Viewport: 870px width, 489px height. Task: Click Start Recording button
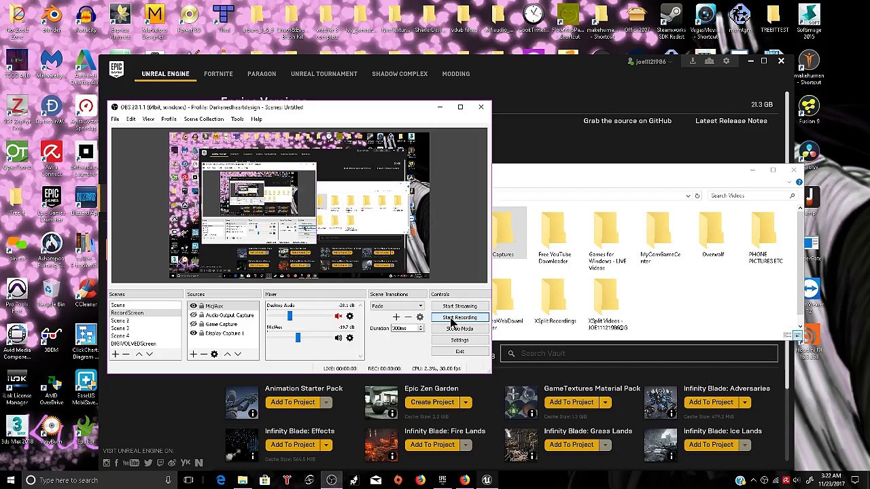pos(459,318)
